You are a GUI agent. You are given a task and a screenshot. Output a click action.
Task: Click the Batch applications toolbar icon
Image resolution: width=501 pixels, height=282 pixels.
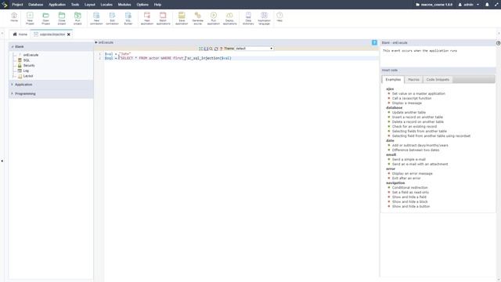pyautogui.click(x=163, y=19)
